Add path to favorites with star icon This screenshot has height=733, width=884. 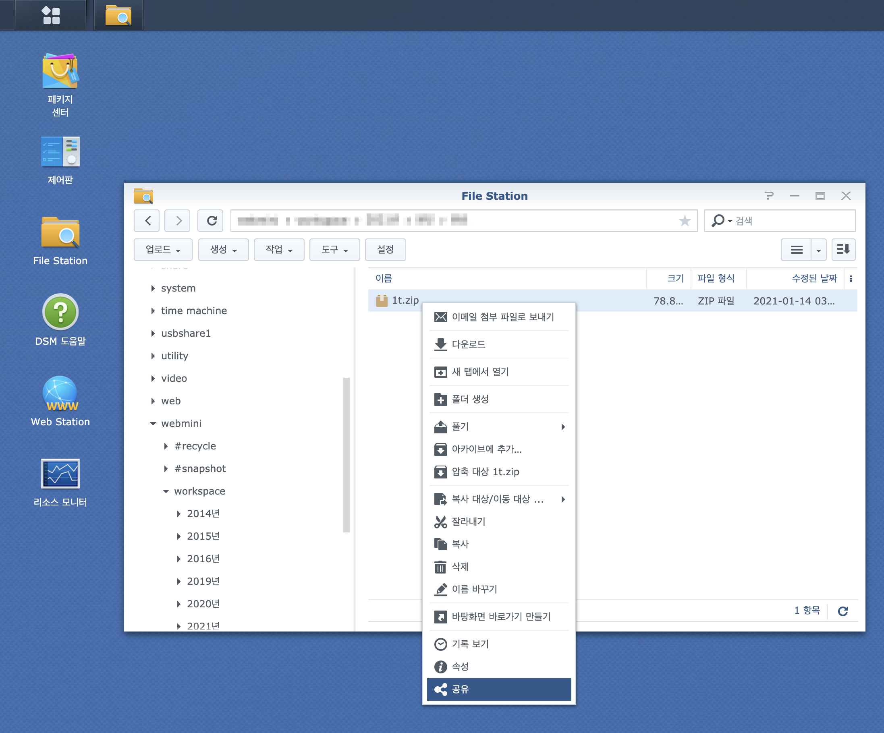point(685,221)
